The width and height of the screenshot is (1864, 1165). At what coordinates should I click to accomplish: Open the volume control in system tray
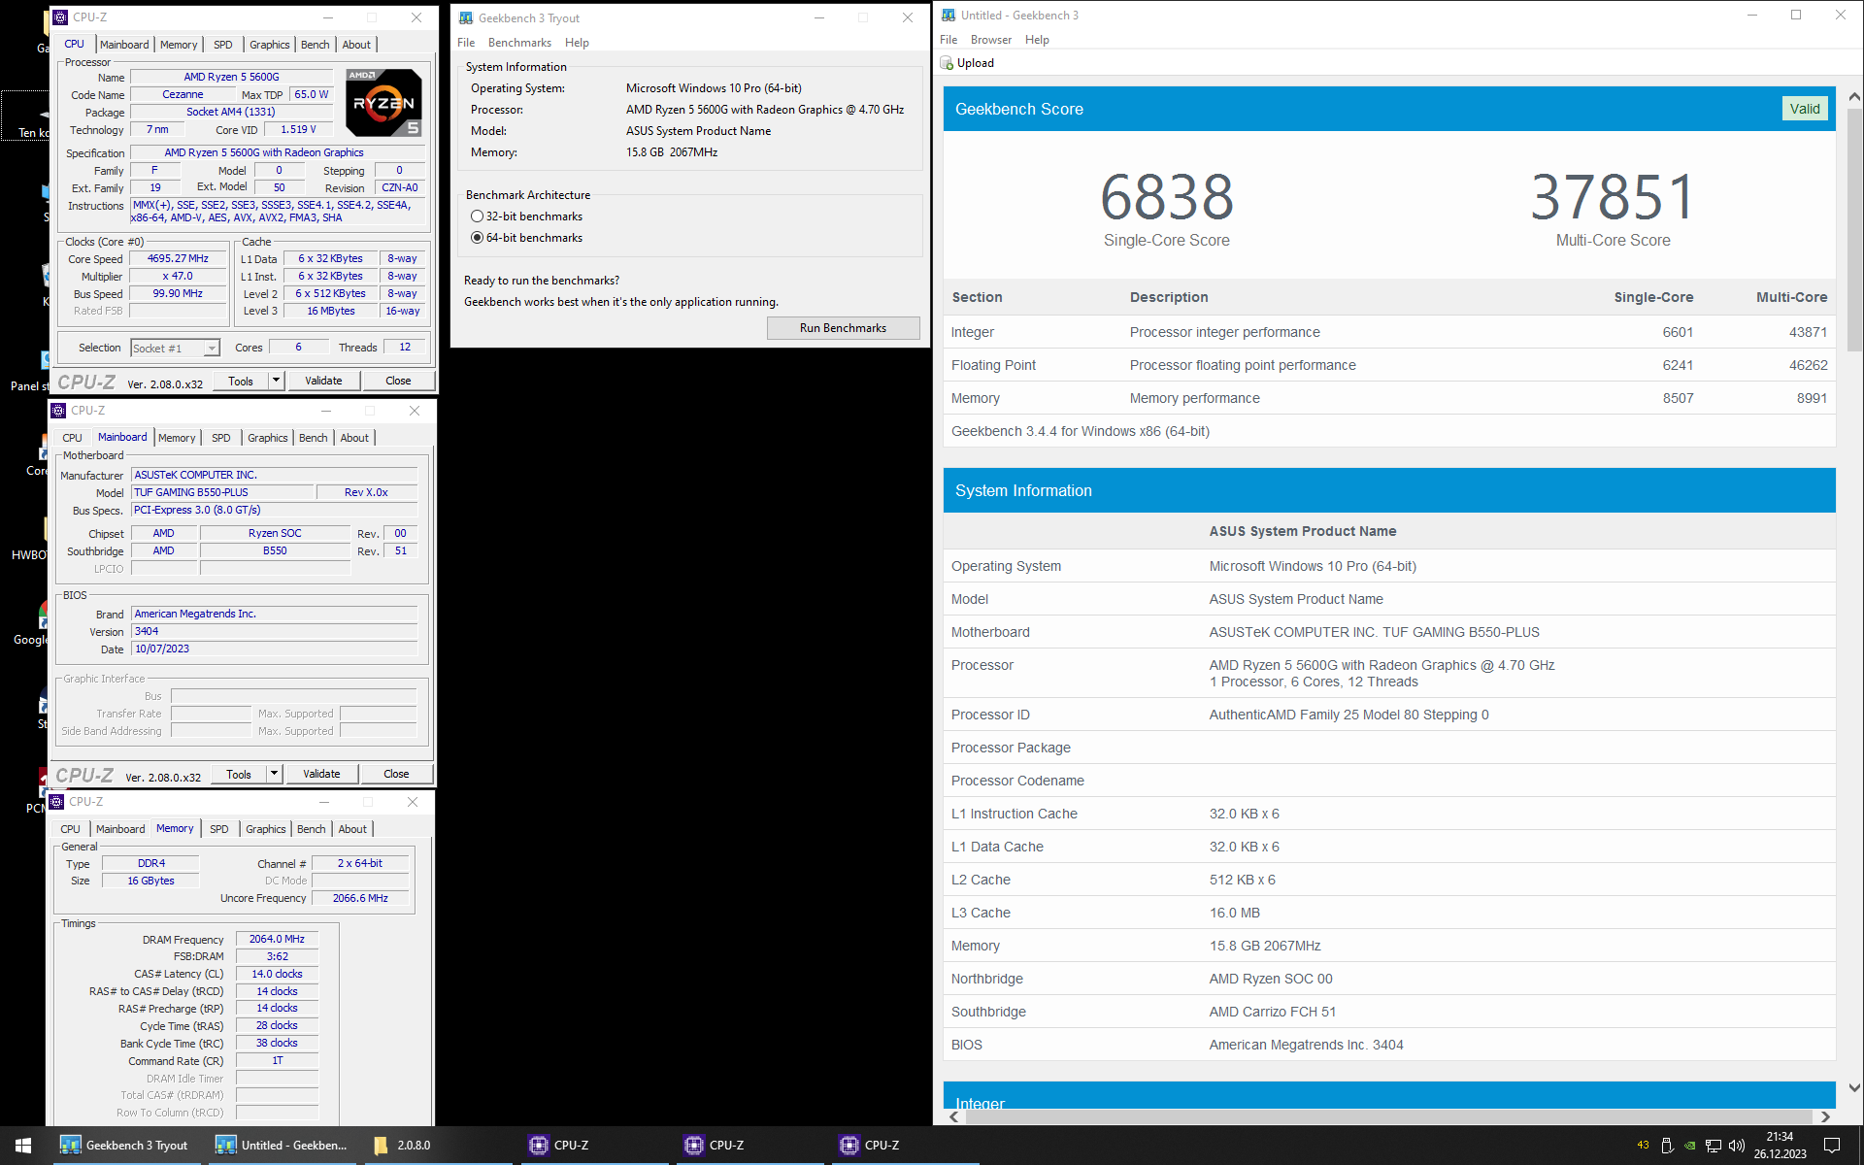1737,1146
